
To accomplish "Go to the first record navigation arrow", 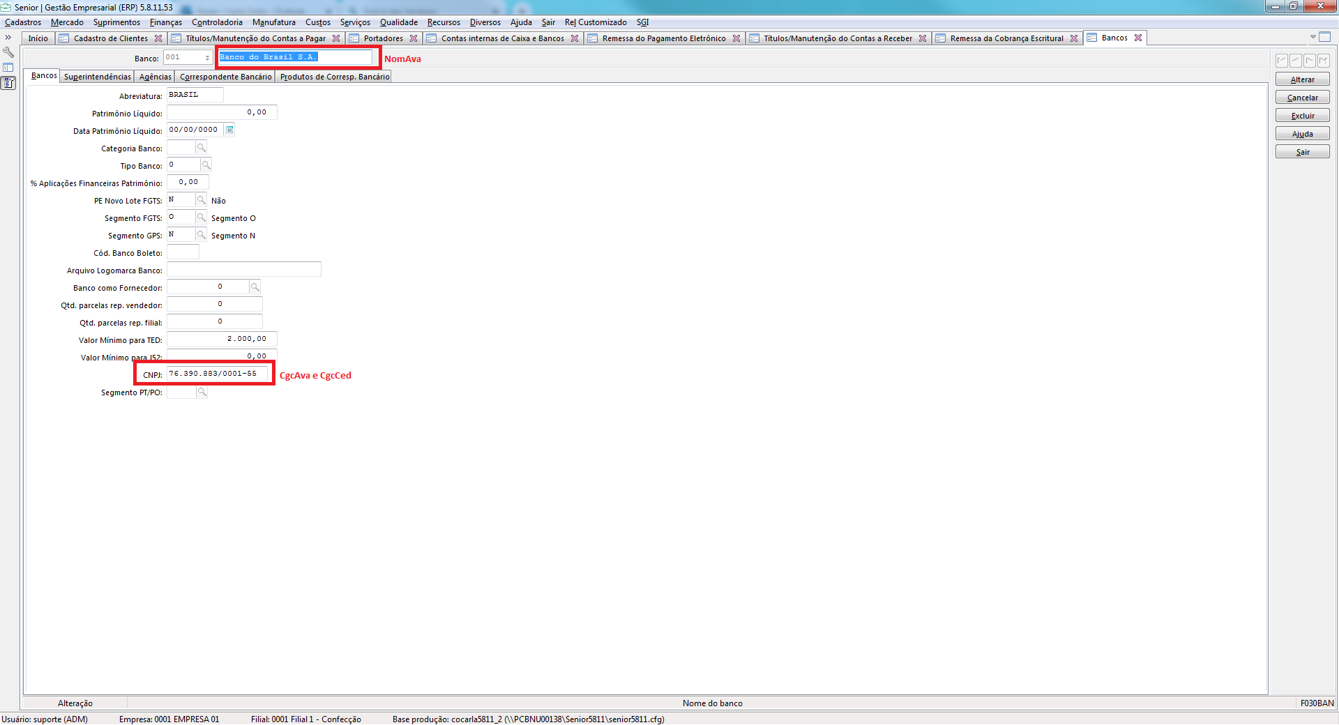I will click(1282, 61).
